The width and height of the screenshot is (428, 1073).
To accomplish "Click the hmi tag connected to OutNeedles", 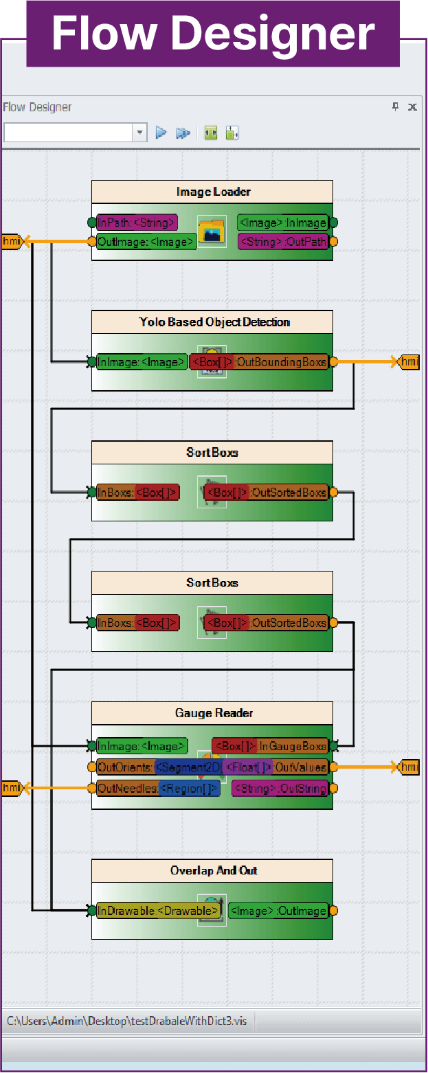I will pyautogui.click(x=12, y=788).
